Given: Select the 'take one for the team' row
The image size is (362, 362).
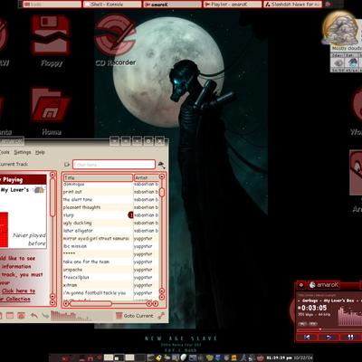Looking at the screenshot, I should coord(110,262).
